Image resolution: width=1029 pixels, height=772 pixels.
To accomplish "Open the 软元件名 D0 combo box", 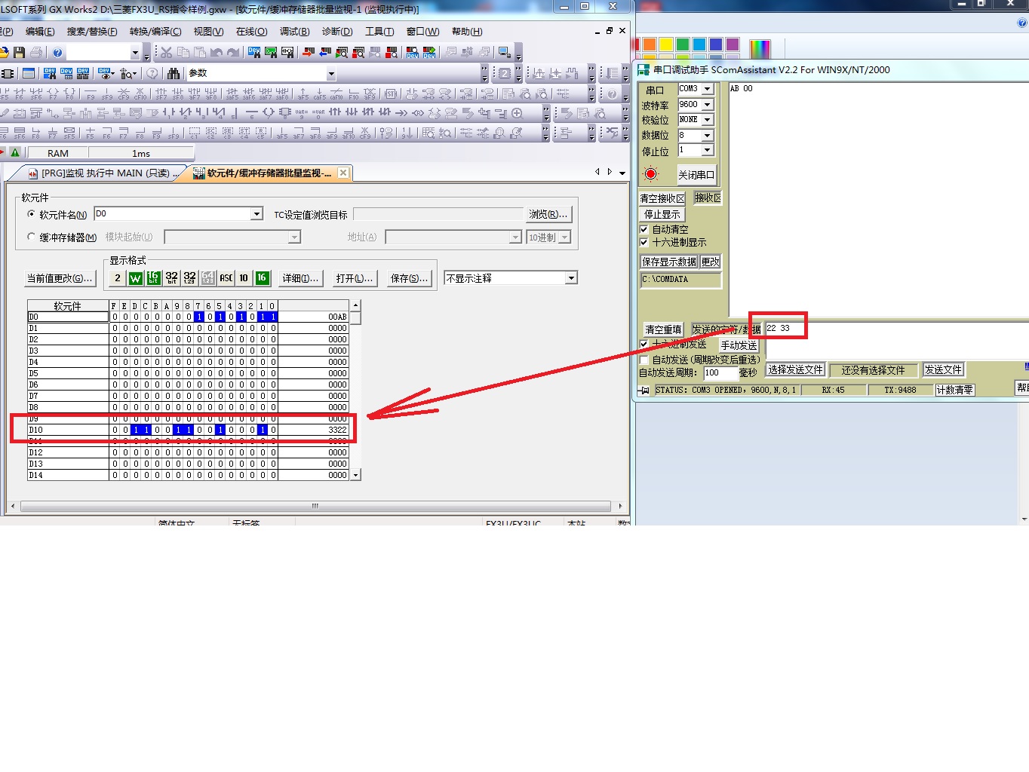I will [x=256, y=214].
